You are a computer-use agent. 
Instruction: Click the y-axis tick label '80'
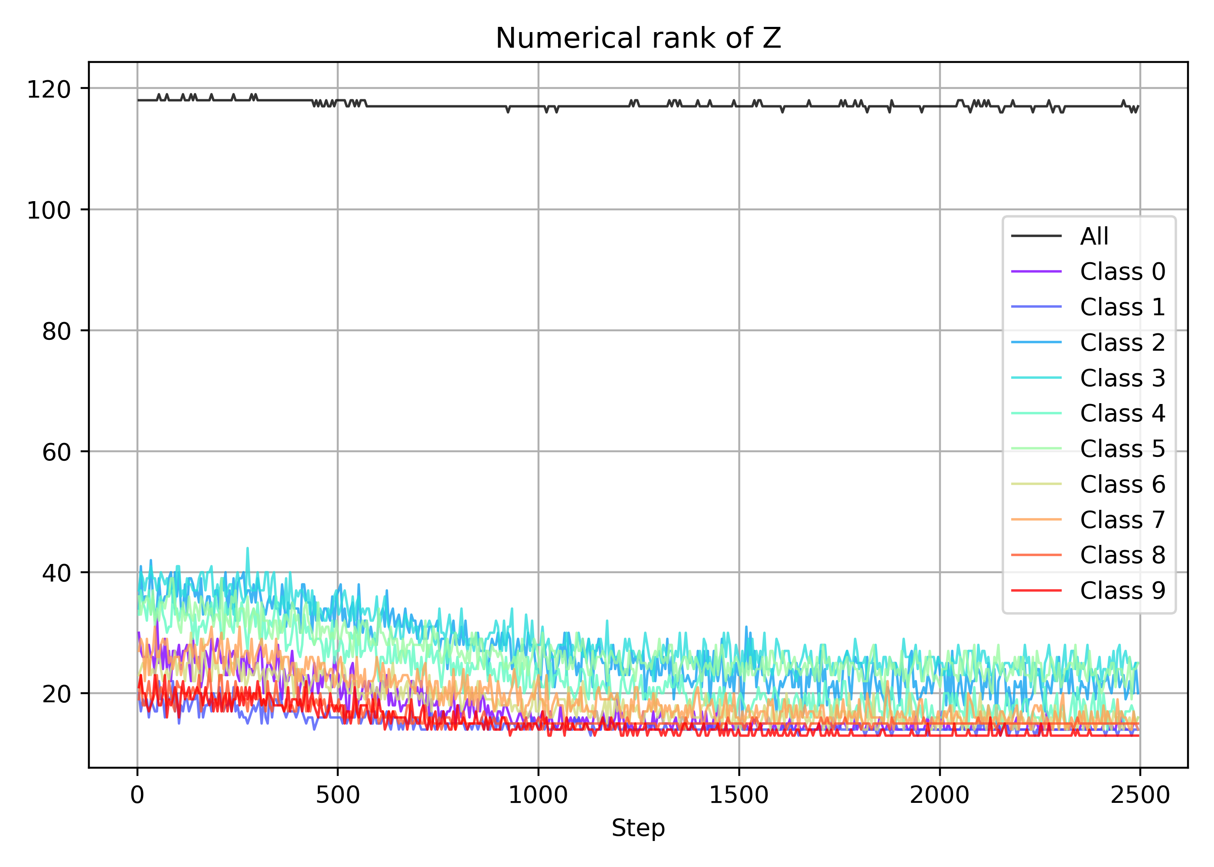56,332
